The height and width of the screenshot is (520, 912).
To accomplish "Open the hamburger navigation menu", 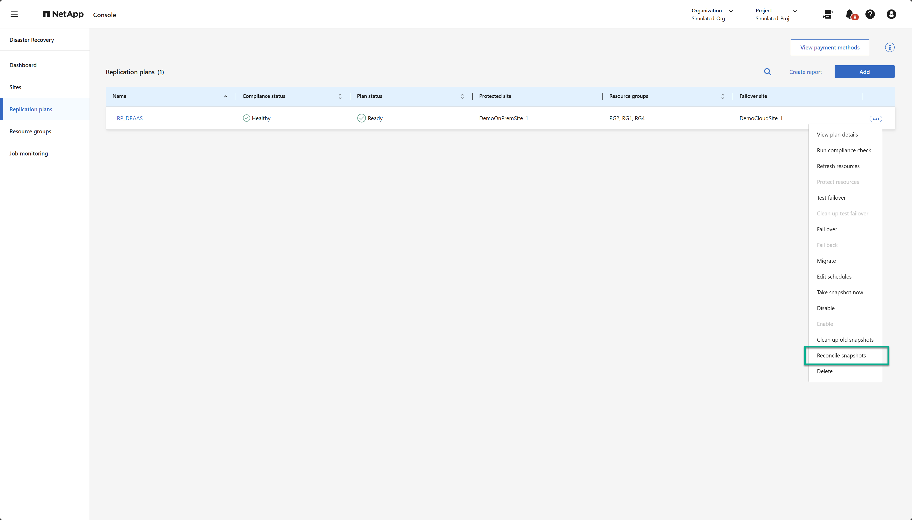I will [x=14, y=14].
